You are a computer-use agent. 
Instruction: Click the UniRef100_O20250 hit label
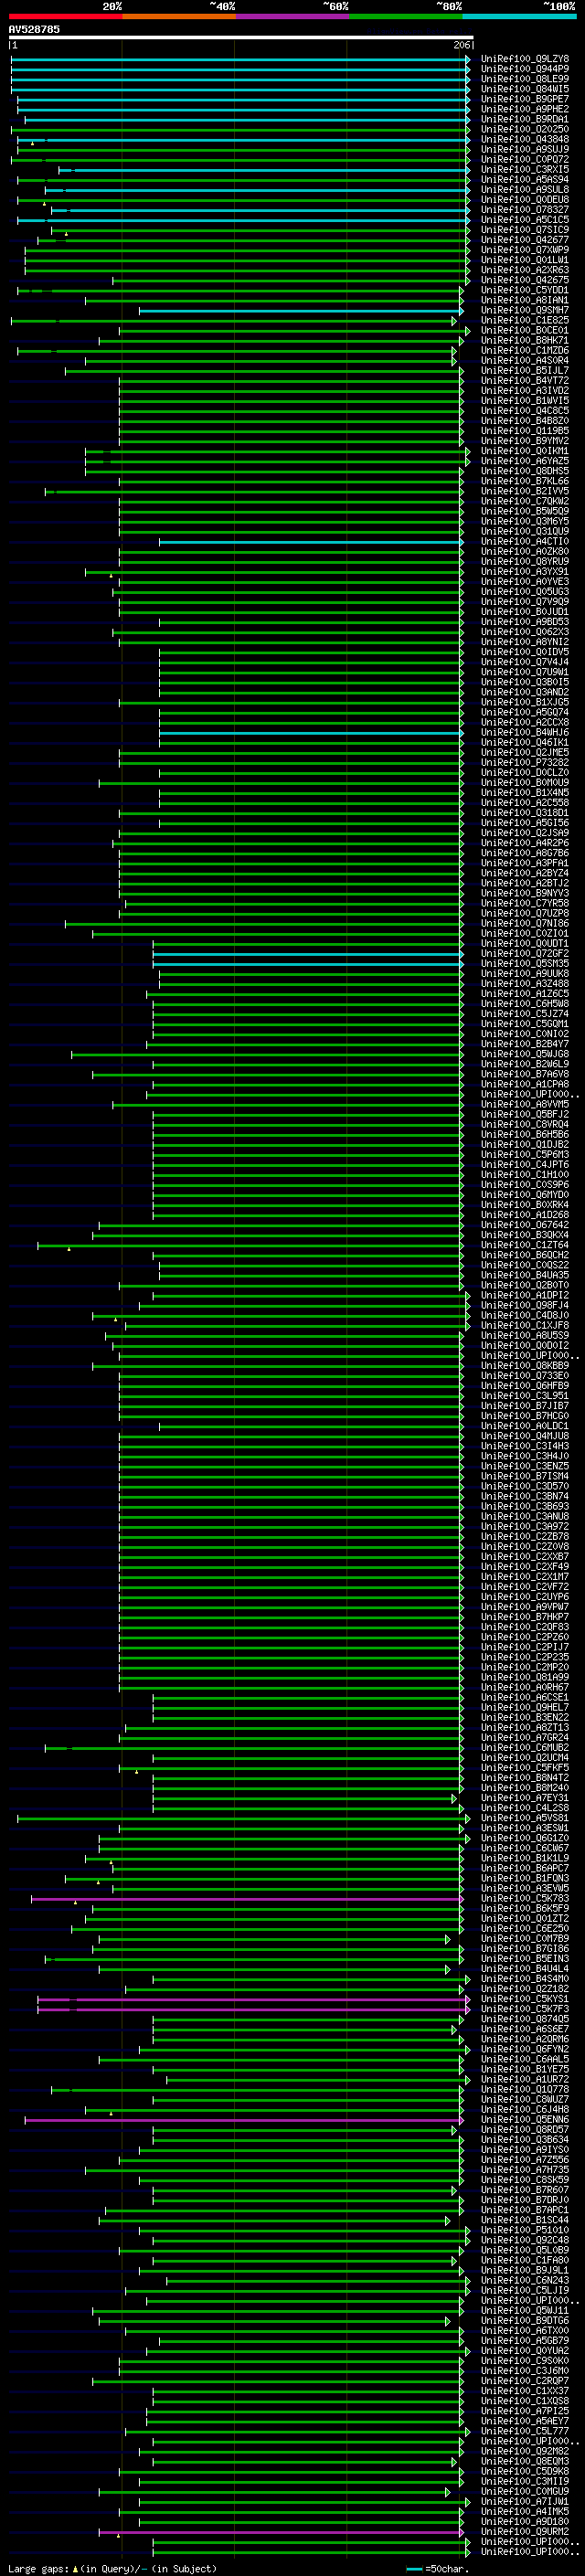[x=525, y=129]
